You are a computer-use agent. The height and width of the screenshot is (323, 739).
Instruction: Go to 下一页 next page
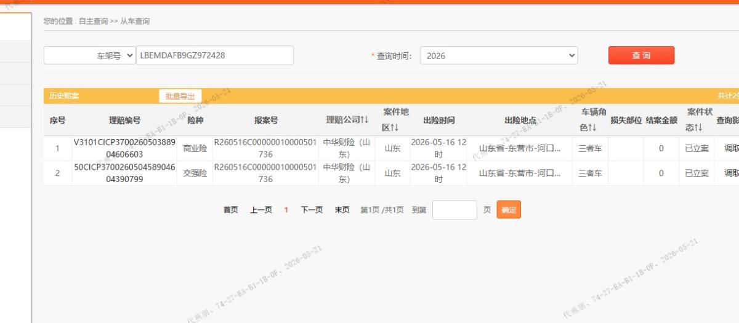(312, 210)
